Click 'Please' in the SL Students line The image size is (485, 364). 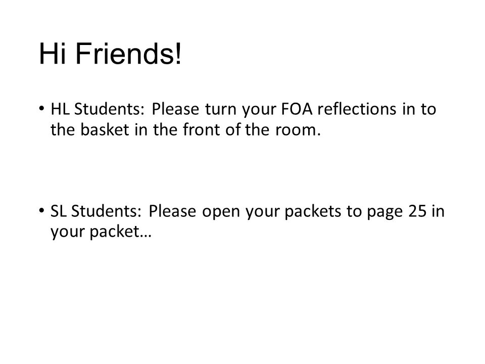[x=172, y=211]
